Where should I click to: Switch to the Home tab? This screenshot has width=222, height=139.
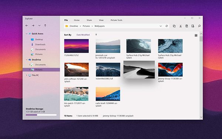tap(77, 20)
